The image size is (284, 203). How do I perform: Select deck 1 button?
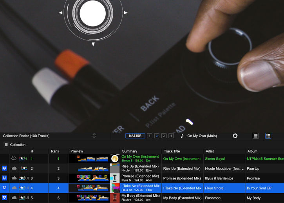pyautogui.click(x=150, y=136)
